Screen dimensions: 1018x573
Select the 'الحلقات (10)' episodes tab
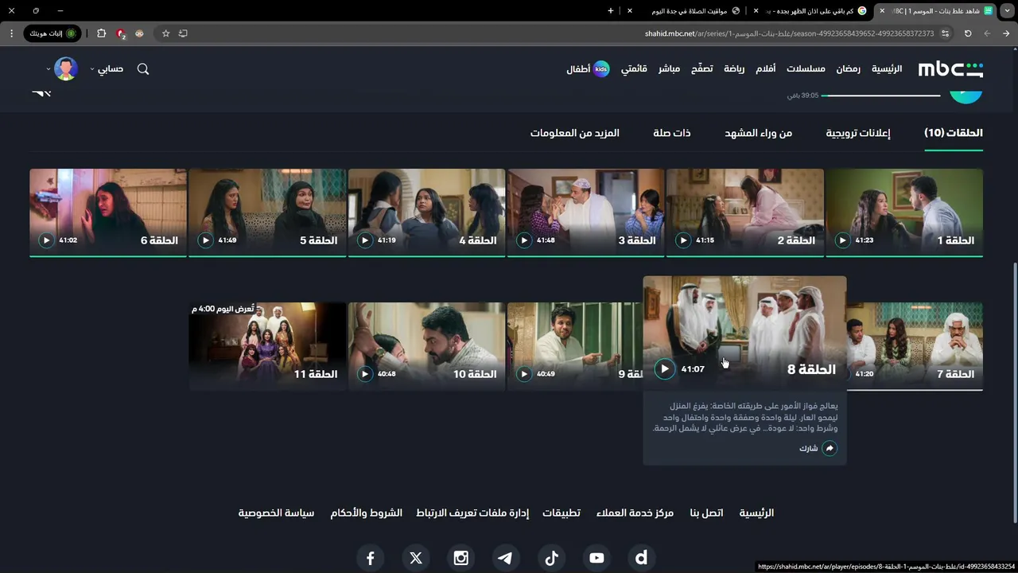tap(954, 133)
